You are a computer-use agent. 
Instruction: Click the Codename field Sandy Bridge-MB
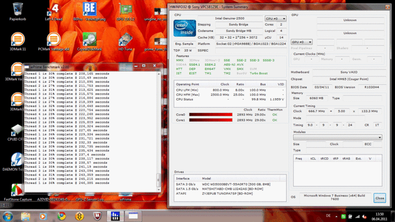click(x=238, y=31)
